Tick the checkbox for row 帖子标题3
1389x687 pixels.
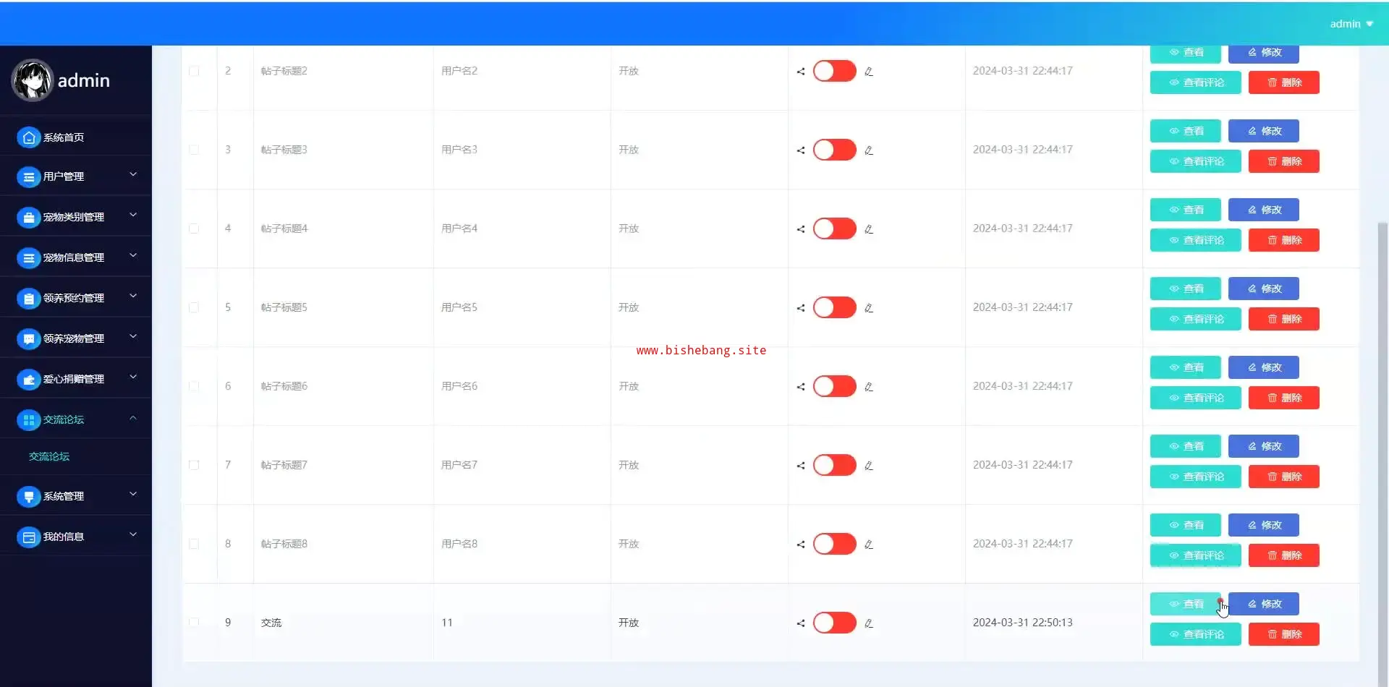coord(194,150)
